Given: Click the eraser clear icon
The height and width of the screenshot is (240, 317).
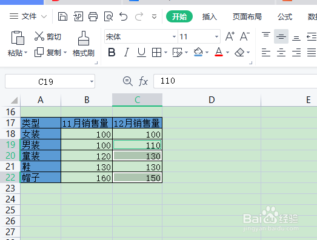Looking at the screenshot, I should 239,52.
